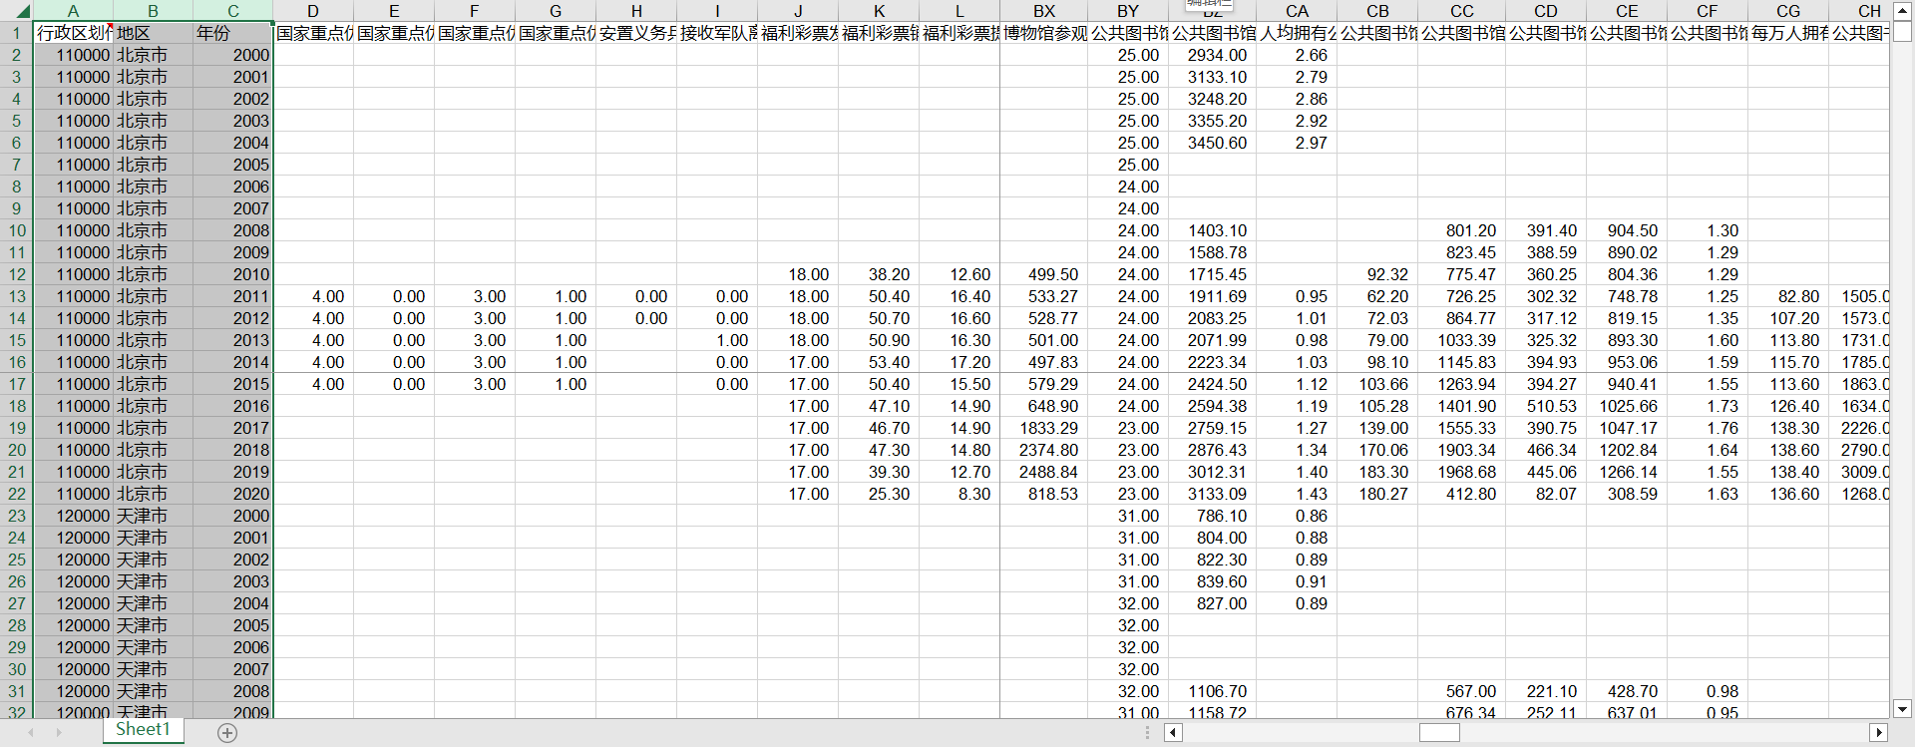Click the horizontal scrollbar thumb
The width and height of the screenshot is (1915, 747).
tap(1439, 733)
